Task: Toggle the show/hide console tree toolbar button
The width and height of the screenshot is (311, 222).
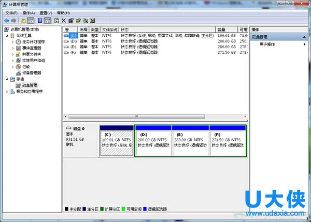Action: click(x=31, y=20)
